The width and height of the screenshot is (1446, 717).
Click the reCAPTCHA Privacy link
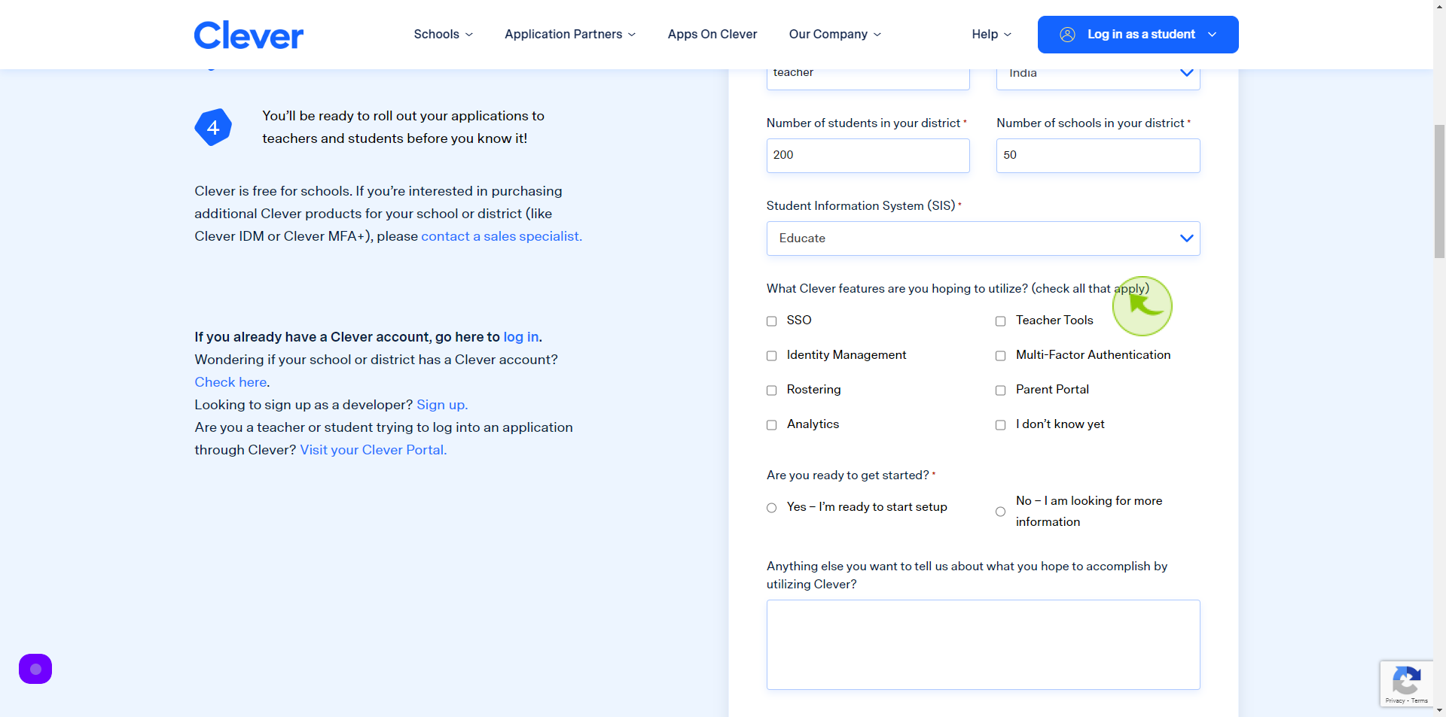(1395, 700)
